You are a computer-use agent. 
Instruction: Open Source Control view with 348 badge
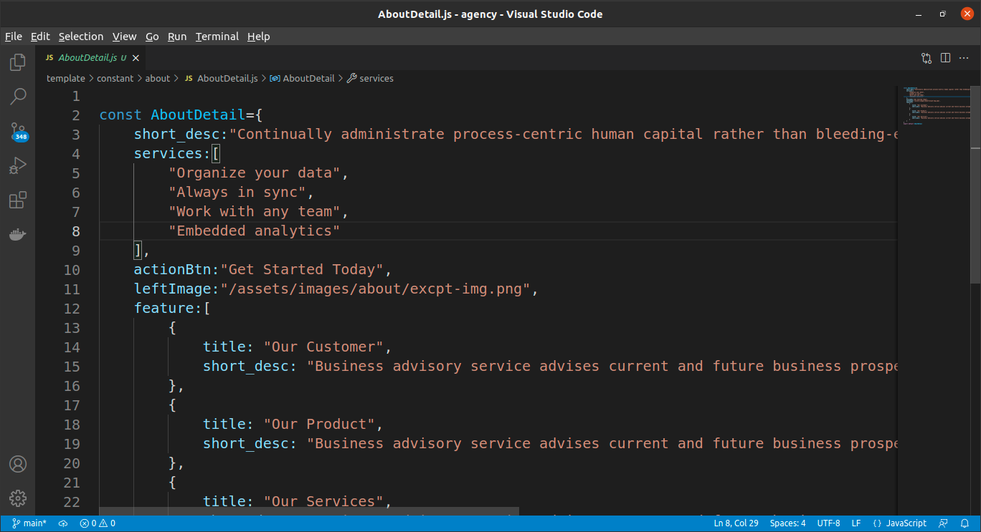(x=18, y=131)
